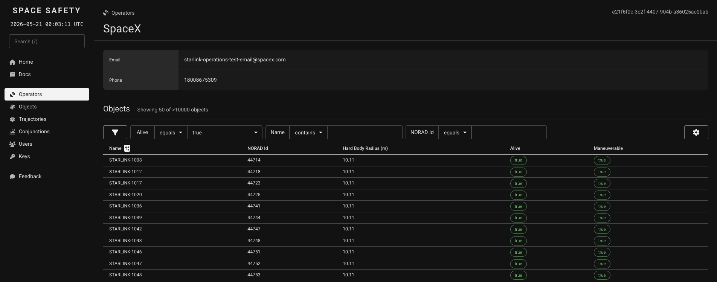The width and height of the screenshot is (717, 282).
Task: Click the Name column sort icon
Action: [x=127, y=148]
